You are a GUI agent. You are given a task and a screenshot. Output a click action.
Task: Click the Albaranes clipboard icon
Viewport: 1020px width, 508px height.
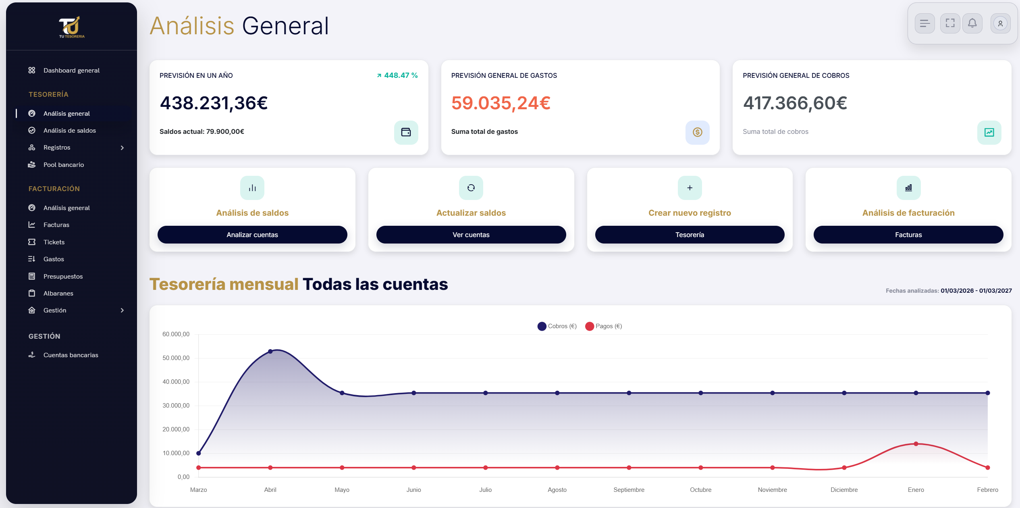point(32,293)
